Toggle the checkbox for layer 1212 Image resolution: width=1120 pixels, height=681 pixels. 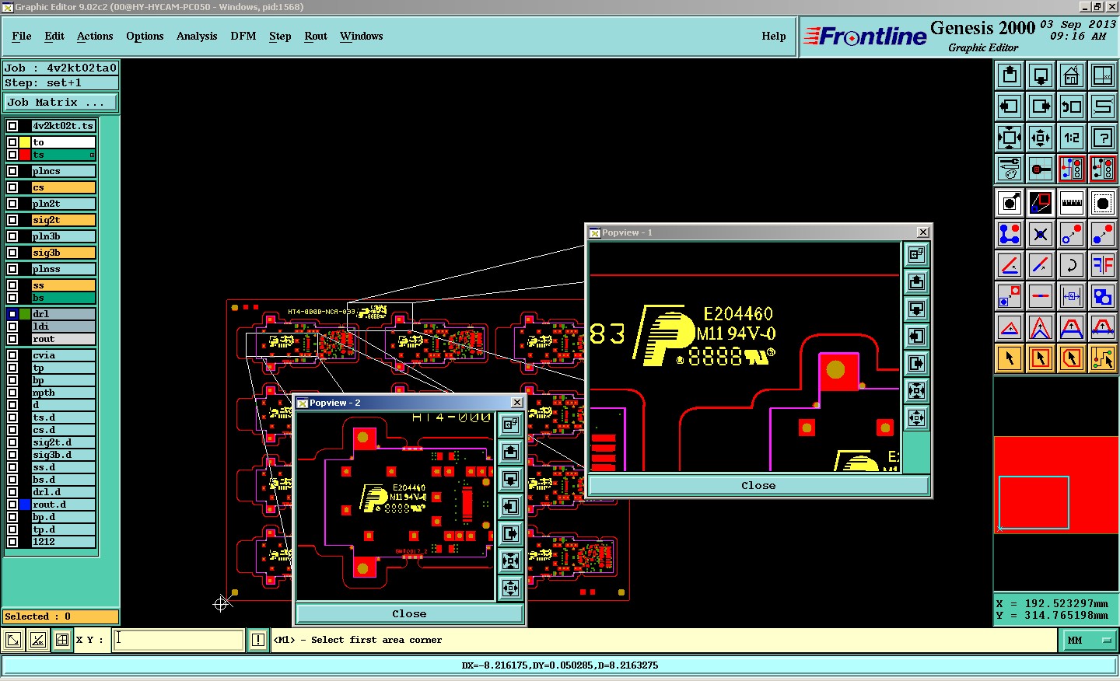pos(12,542)
